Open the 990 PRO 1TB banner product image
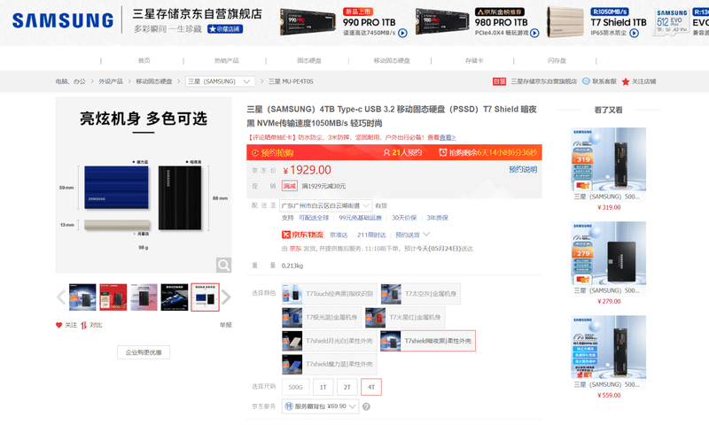 tap(308, 21)
